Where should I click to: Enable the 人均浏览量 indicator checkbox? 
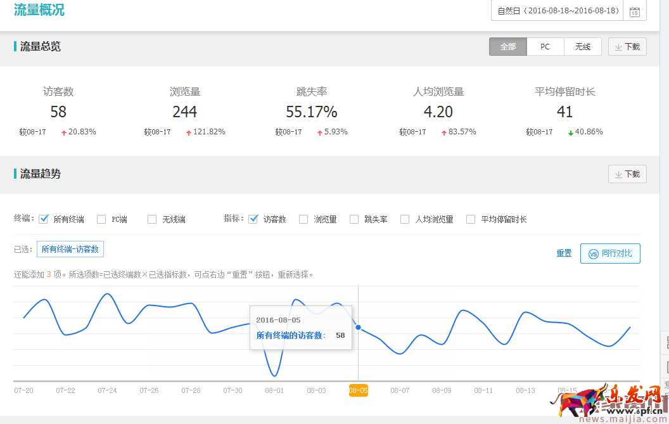tap(405, 219)
